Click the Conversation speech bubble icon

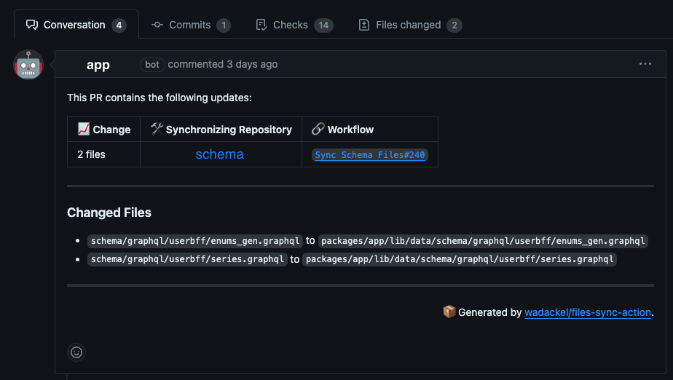pyautogui.click(x=32, y=25)
